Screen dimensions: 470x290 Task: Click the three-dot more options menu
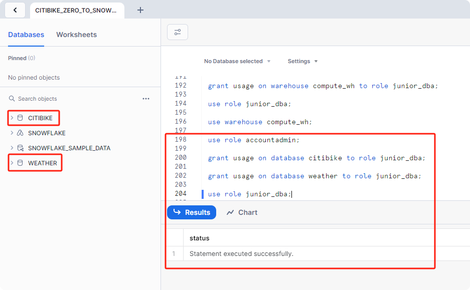click(146, 99)
